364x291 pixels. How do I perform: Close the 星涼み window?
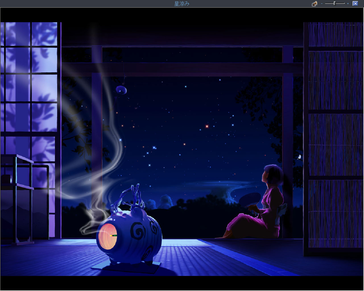point(355,3)
